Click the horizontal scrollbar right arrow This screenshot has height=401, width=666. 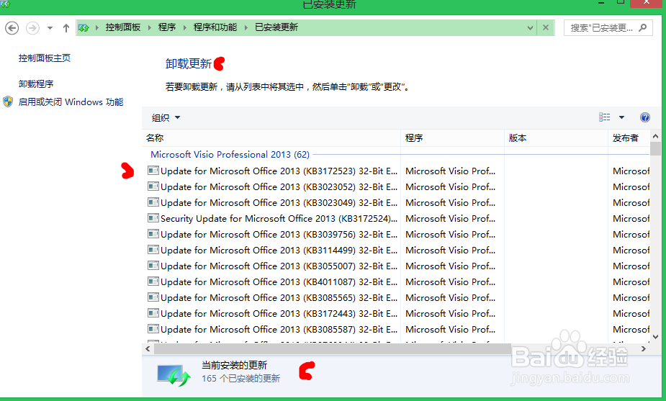pyautogui.click(x=644, y=348)
